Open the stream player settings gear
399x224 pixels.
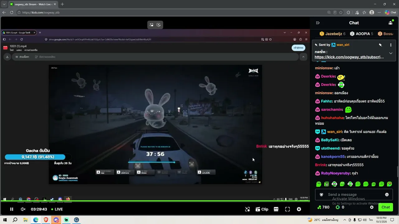[299, 209]
